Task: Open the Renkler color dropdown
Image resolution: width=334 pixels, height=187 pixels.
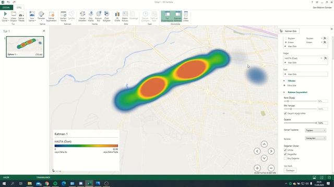Action: click(x=315, y=138)
